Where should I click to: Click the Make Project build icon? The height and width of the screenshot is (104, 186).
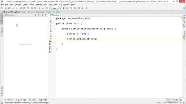pos(47,8)
